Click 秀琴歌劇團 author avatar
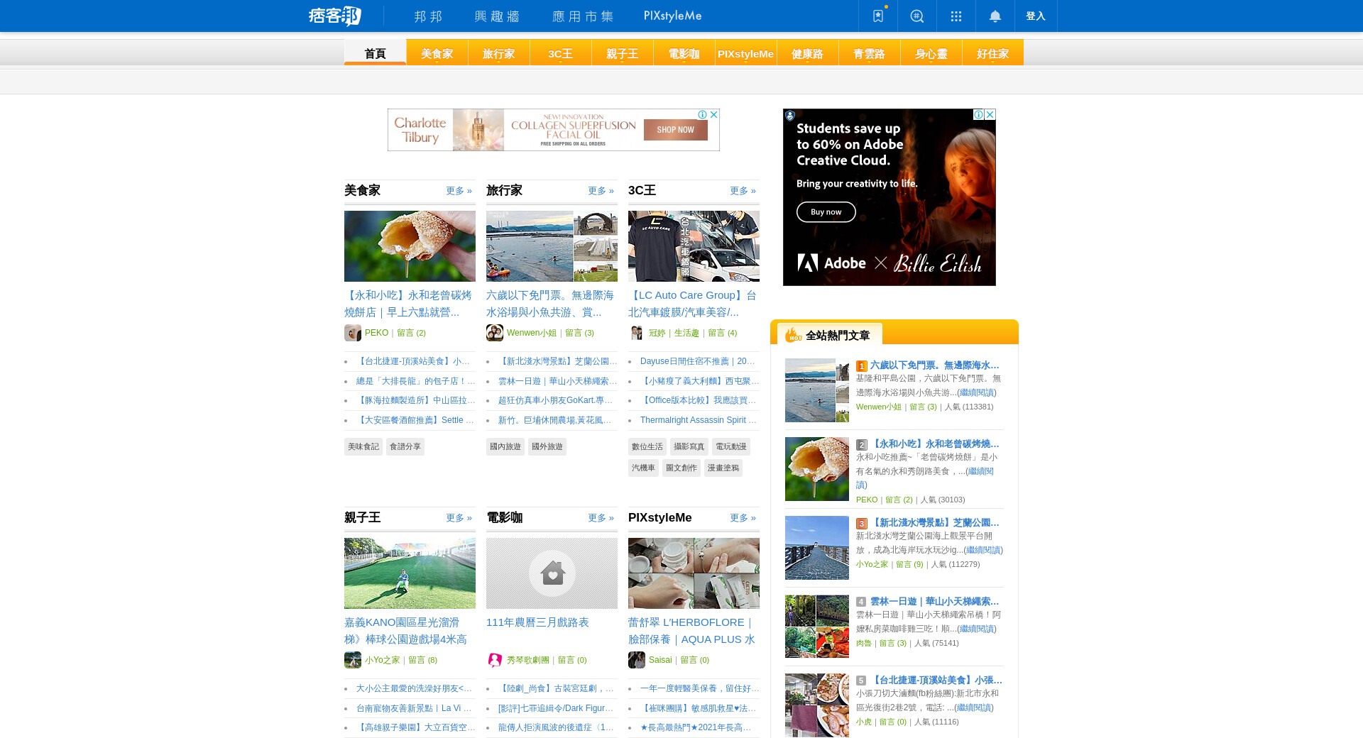The image size is (1363, 738). click(x=495, y=660)
